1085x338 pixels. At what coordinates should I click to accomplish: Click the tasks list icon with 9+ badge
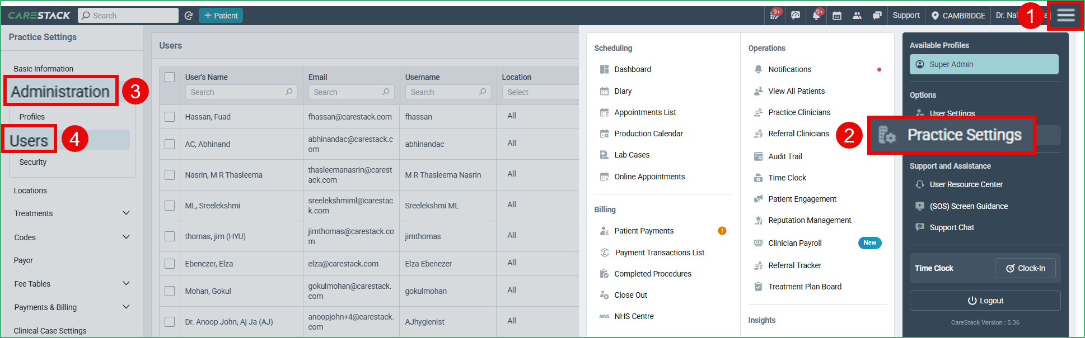[x=775, y=16]
